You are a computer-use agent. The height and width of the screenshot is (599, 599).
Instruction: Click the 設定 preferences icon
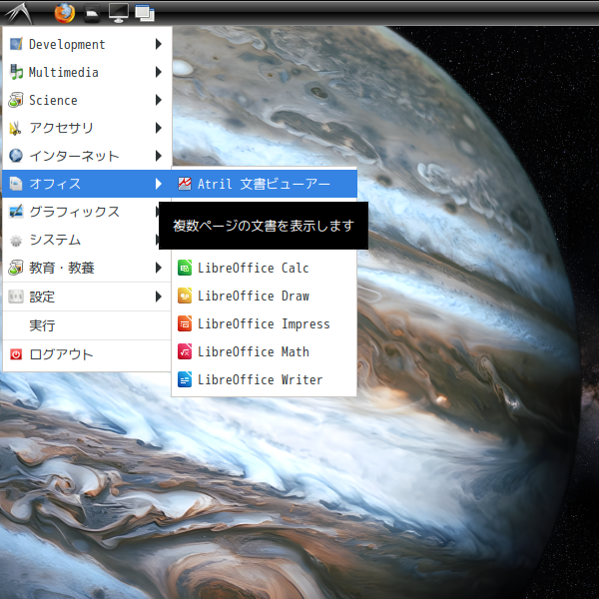point(16,297)
